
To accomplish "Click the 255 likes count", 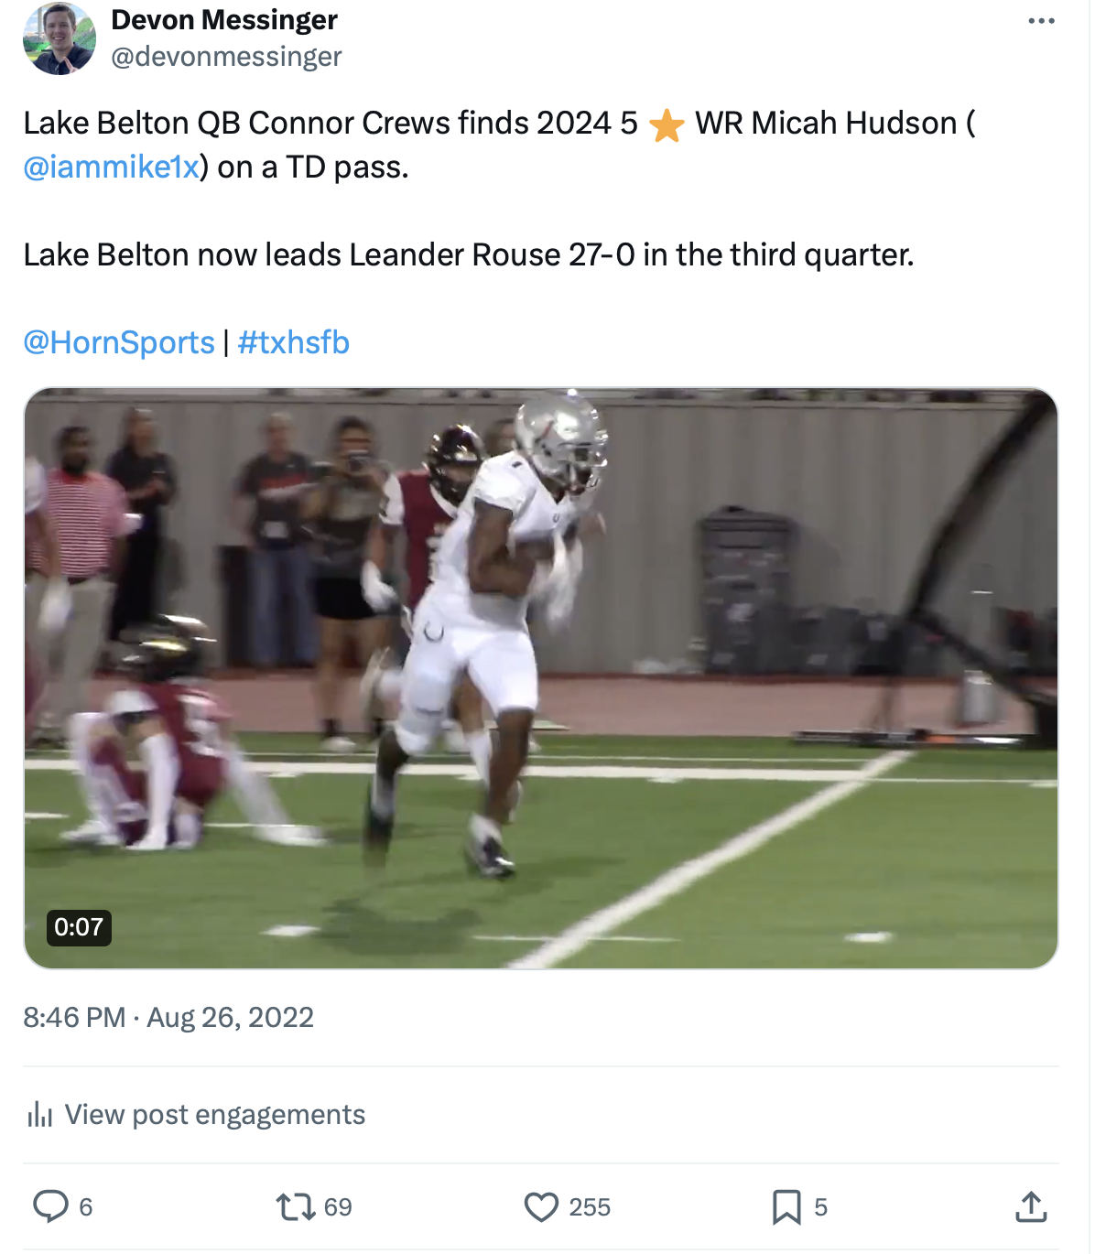I will [590, 1207].
